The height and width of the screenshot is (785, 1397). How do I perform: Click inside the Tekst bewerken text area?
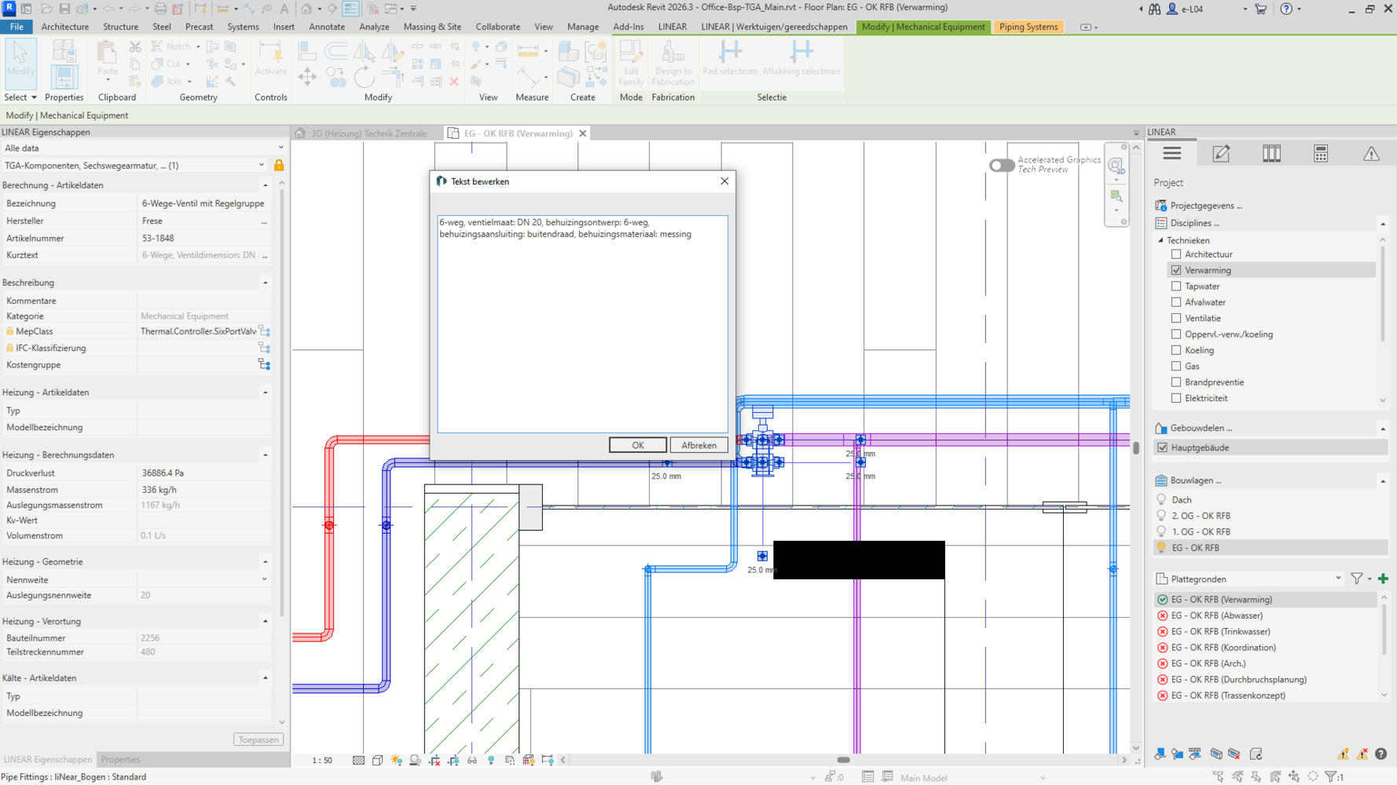582,330
